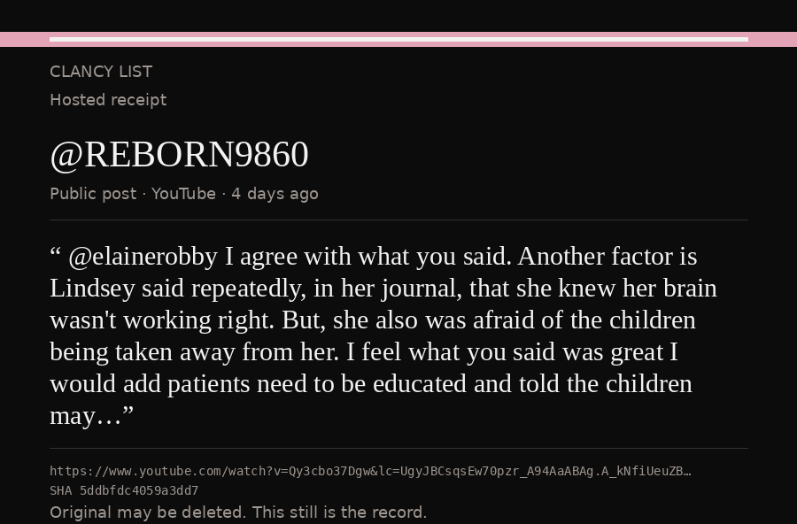Open the @REBORN9860 username heading
This screenshot has width=797, height=524.
(x=180, y=154)
